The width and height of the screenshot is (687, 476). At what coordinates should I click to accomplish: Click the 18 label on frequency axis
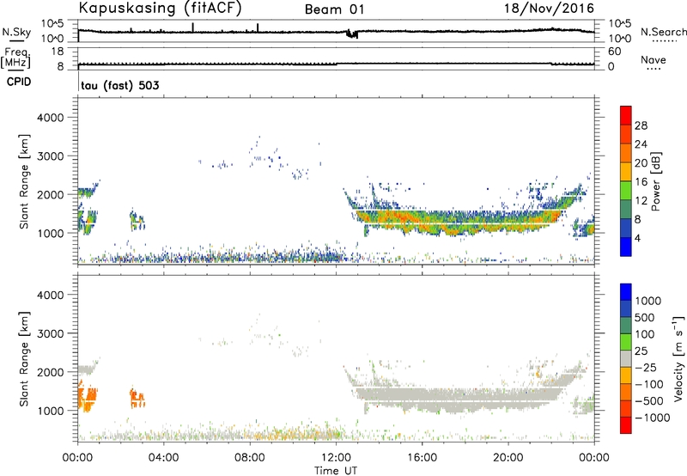(x=58, y=52)
